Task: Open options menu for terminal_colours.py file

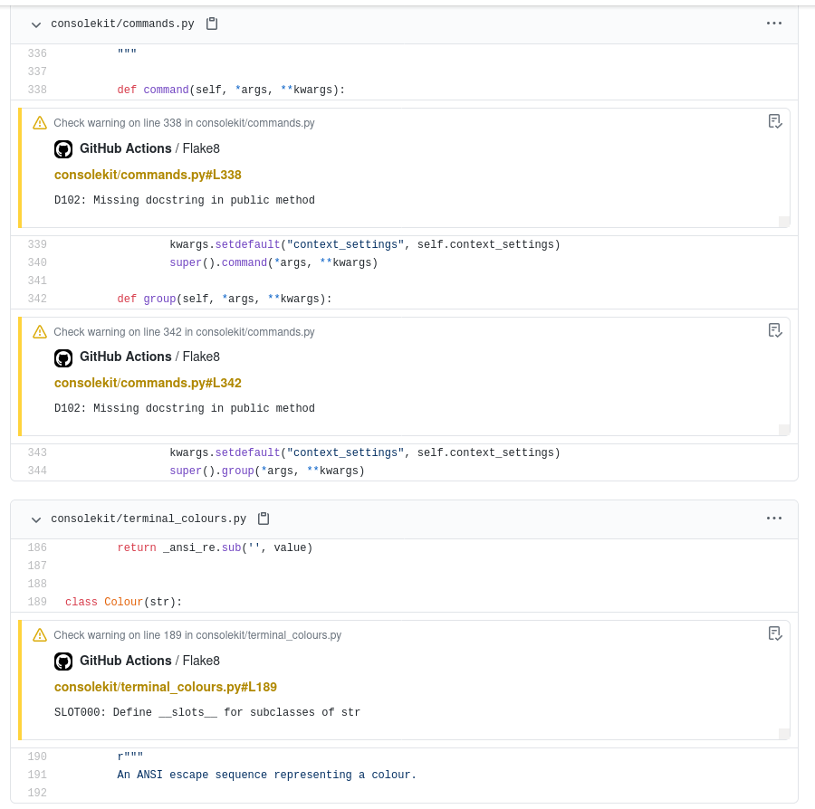Action: pyautogui.click(x=774, y=519)
